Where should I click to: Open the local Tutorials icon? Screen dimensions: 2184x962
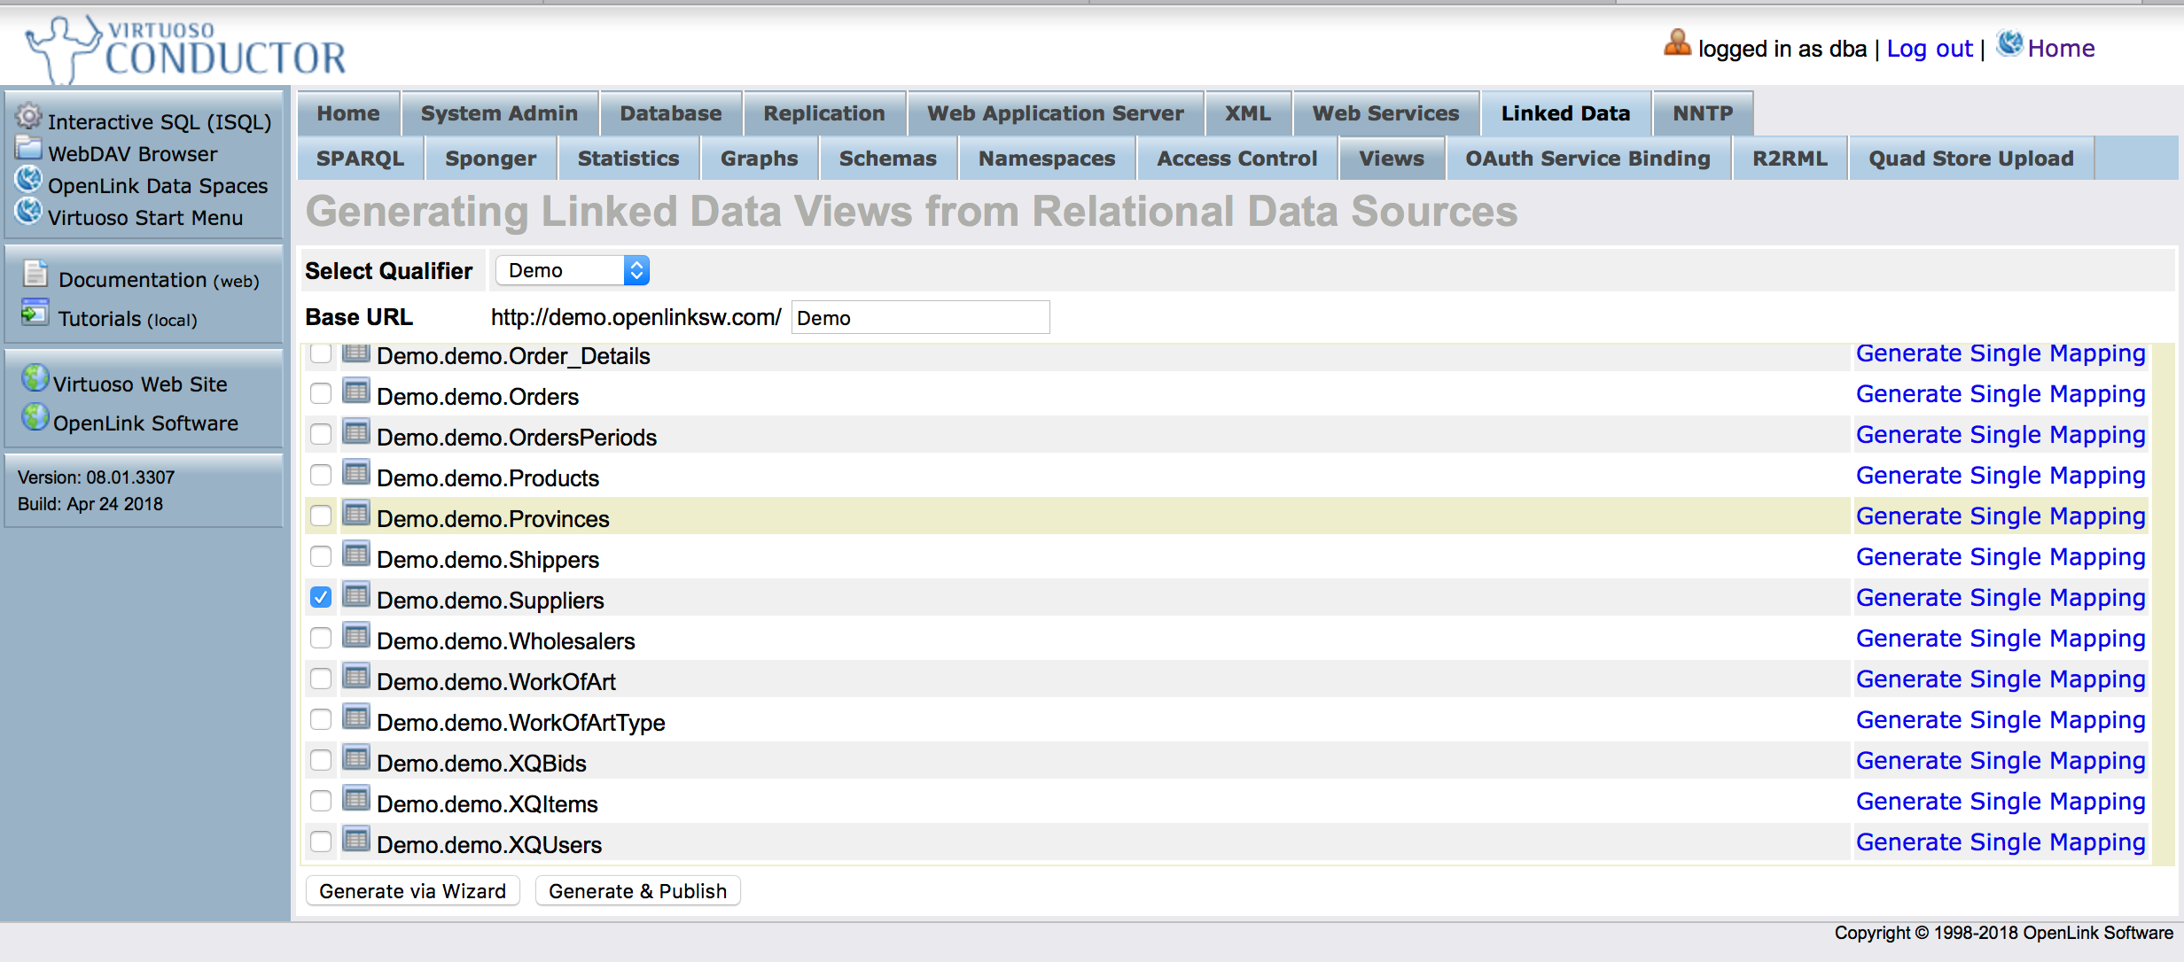(x=35, y=314)
